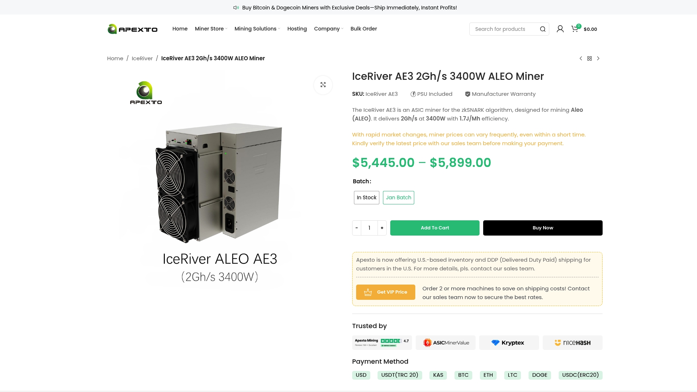
Task: Increase quantity with the plus stepper
Action: tap(382, 228)
